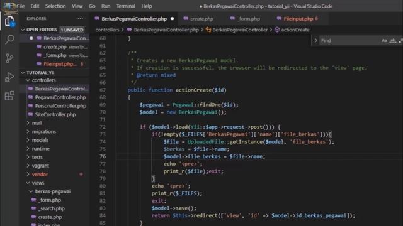Open the Edit menu

pos(35,6)
